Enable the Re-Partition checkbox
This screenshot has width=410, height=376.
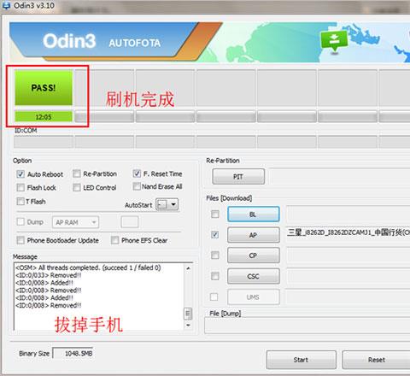pyautogui.click(x=77, y=173)
